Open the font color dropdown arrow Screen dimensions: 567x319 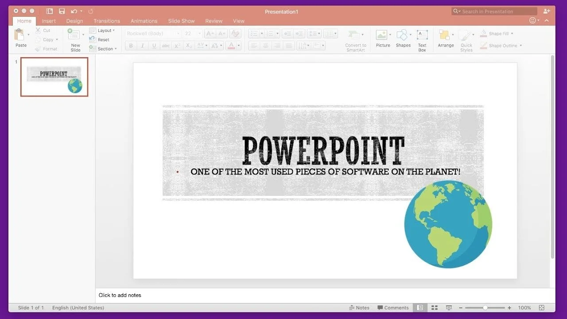[239, 46]
